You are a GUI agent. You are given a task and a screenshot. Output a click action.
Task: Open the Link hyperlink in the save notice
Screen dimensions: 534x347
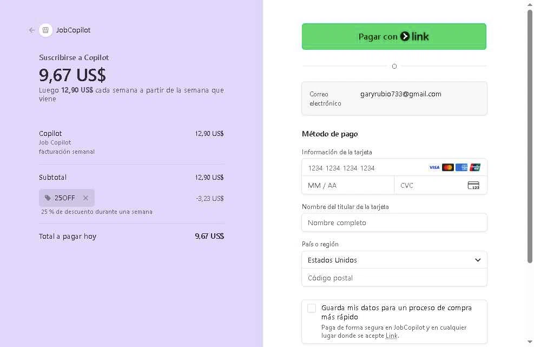pyautogui.click(x=391, y=336)
